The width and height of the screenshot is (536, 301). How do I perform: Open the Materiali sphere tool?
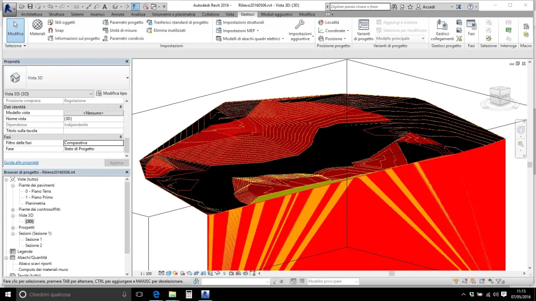point(37,27)
